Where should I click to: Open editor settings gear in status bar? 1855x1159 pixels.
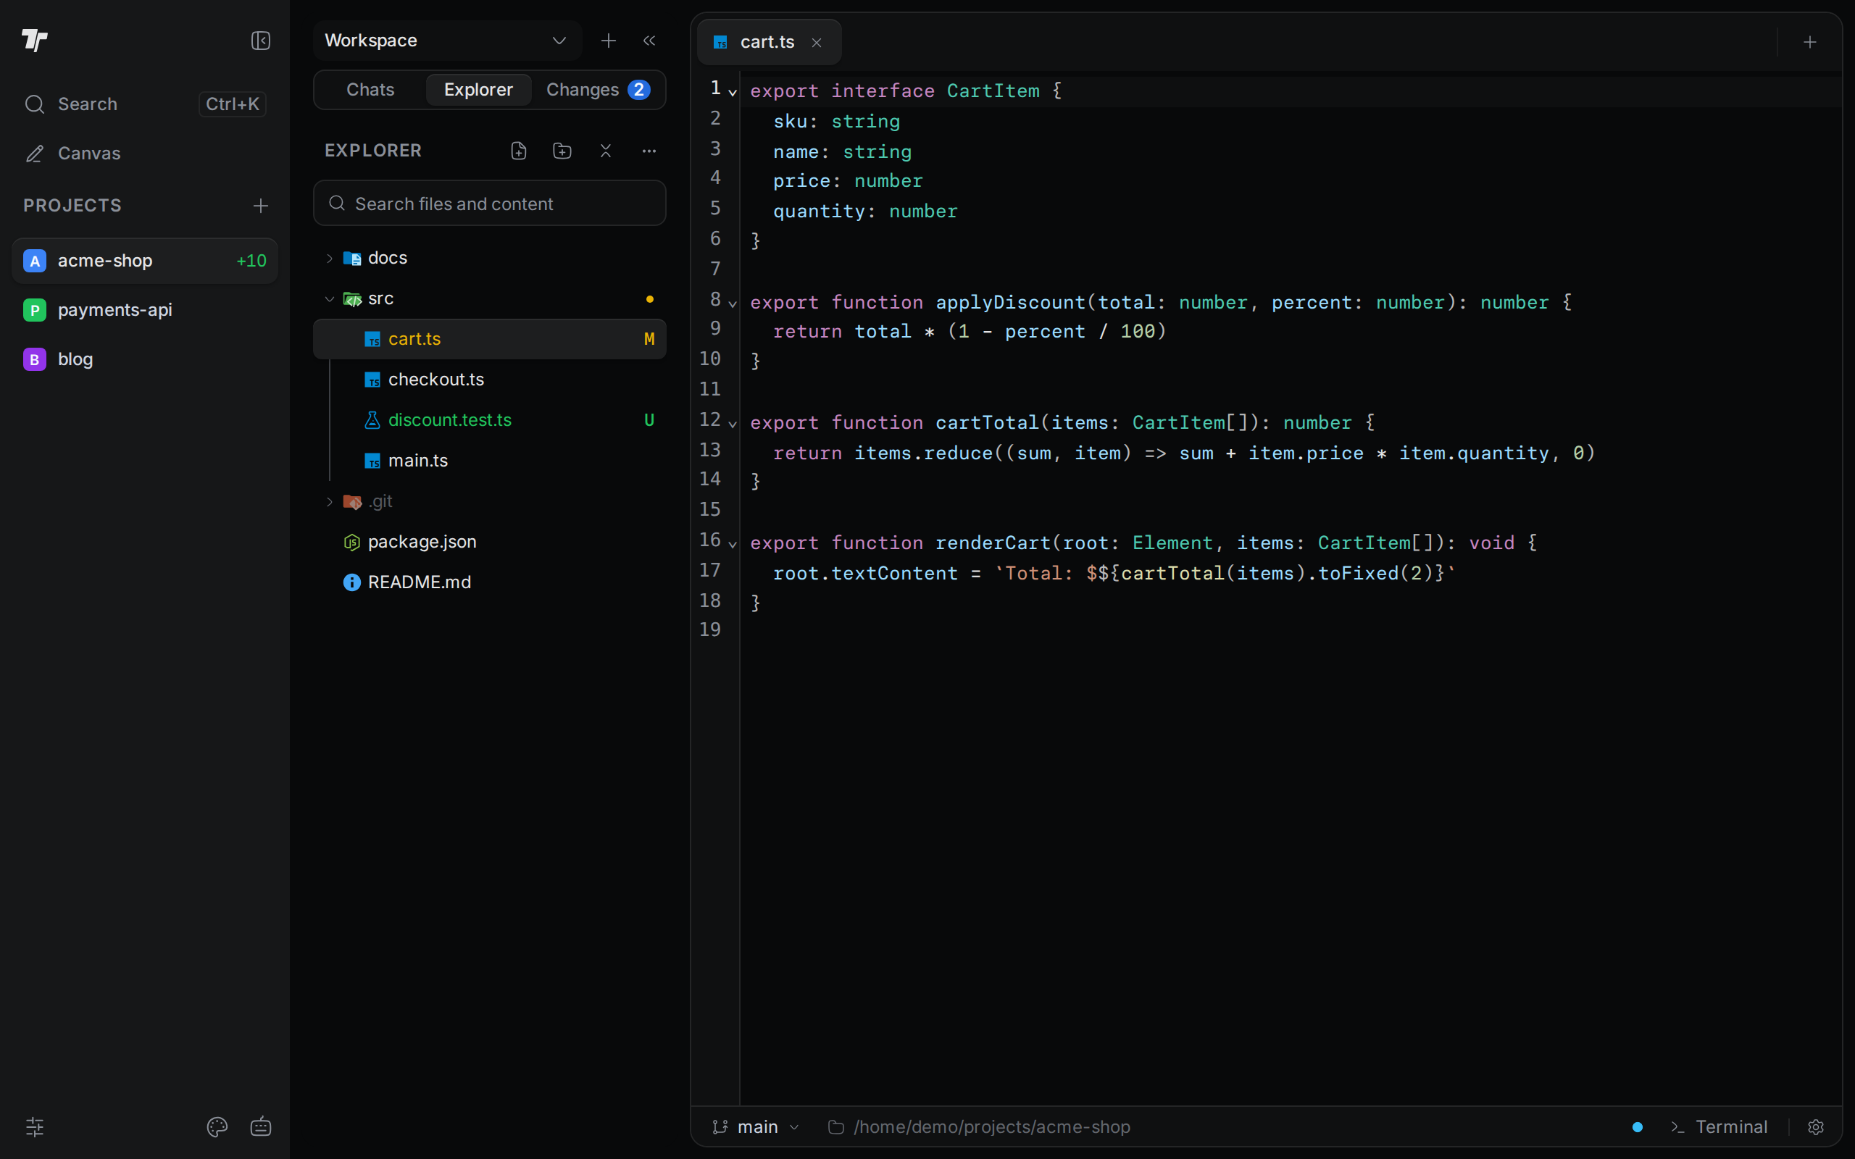point(1815,1127)
